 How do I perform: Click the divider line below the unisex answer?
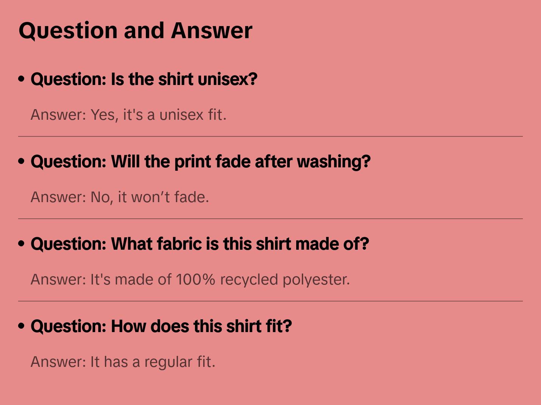(270, 136)
